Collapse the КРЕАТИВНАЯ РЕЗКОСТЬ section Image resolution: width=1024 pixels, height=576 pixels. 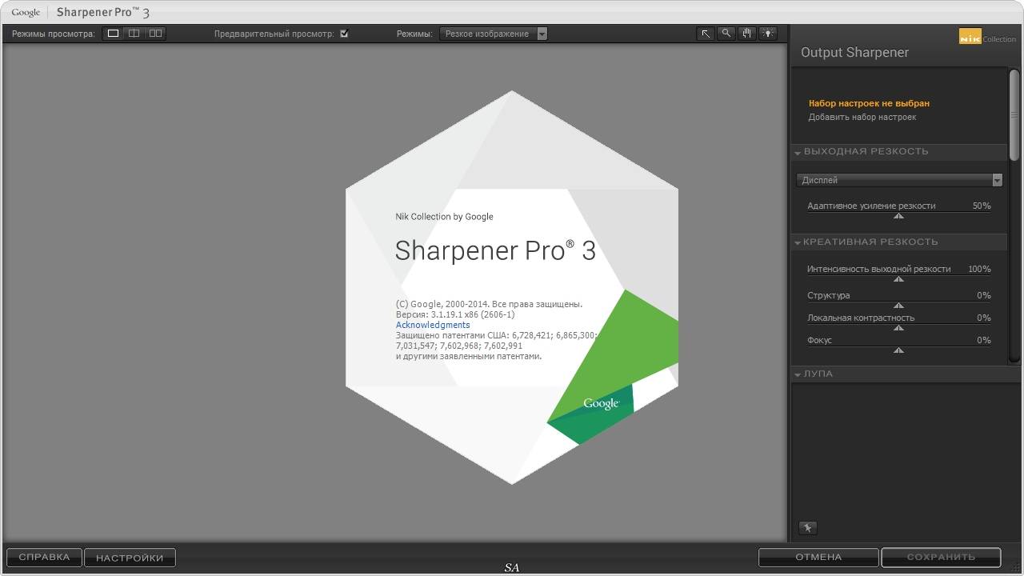click(x=798, y=242)
